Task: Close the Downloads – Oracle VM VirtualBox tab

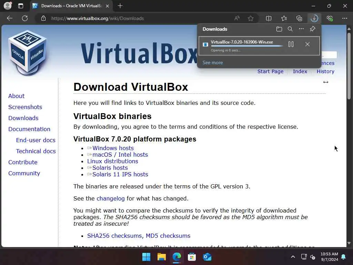Action: tap(108, 6)
